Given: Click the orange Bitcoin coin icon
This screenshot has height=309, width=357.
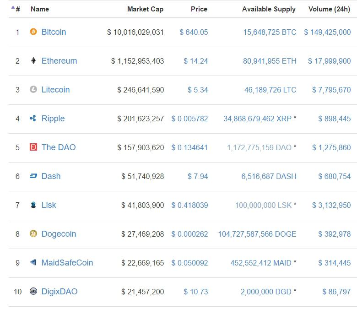Looking at the screenshot, I should tap(33, 32).
